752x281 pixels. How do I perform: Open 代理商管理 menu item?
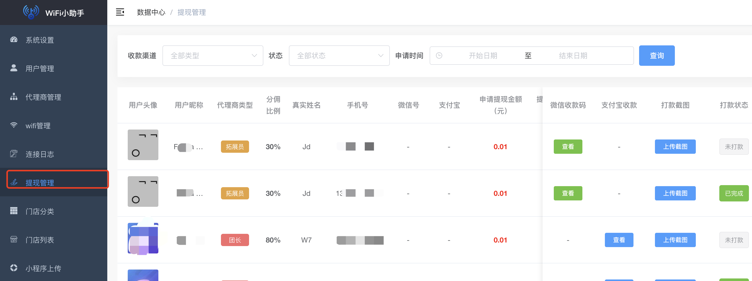coord(54,97)
